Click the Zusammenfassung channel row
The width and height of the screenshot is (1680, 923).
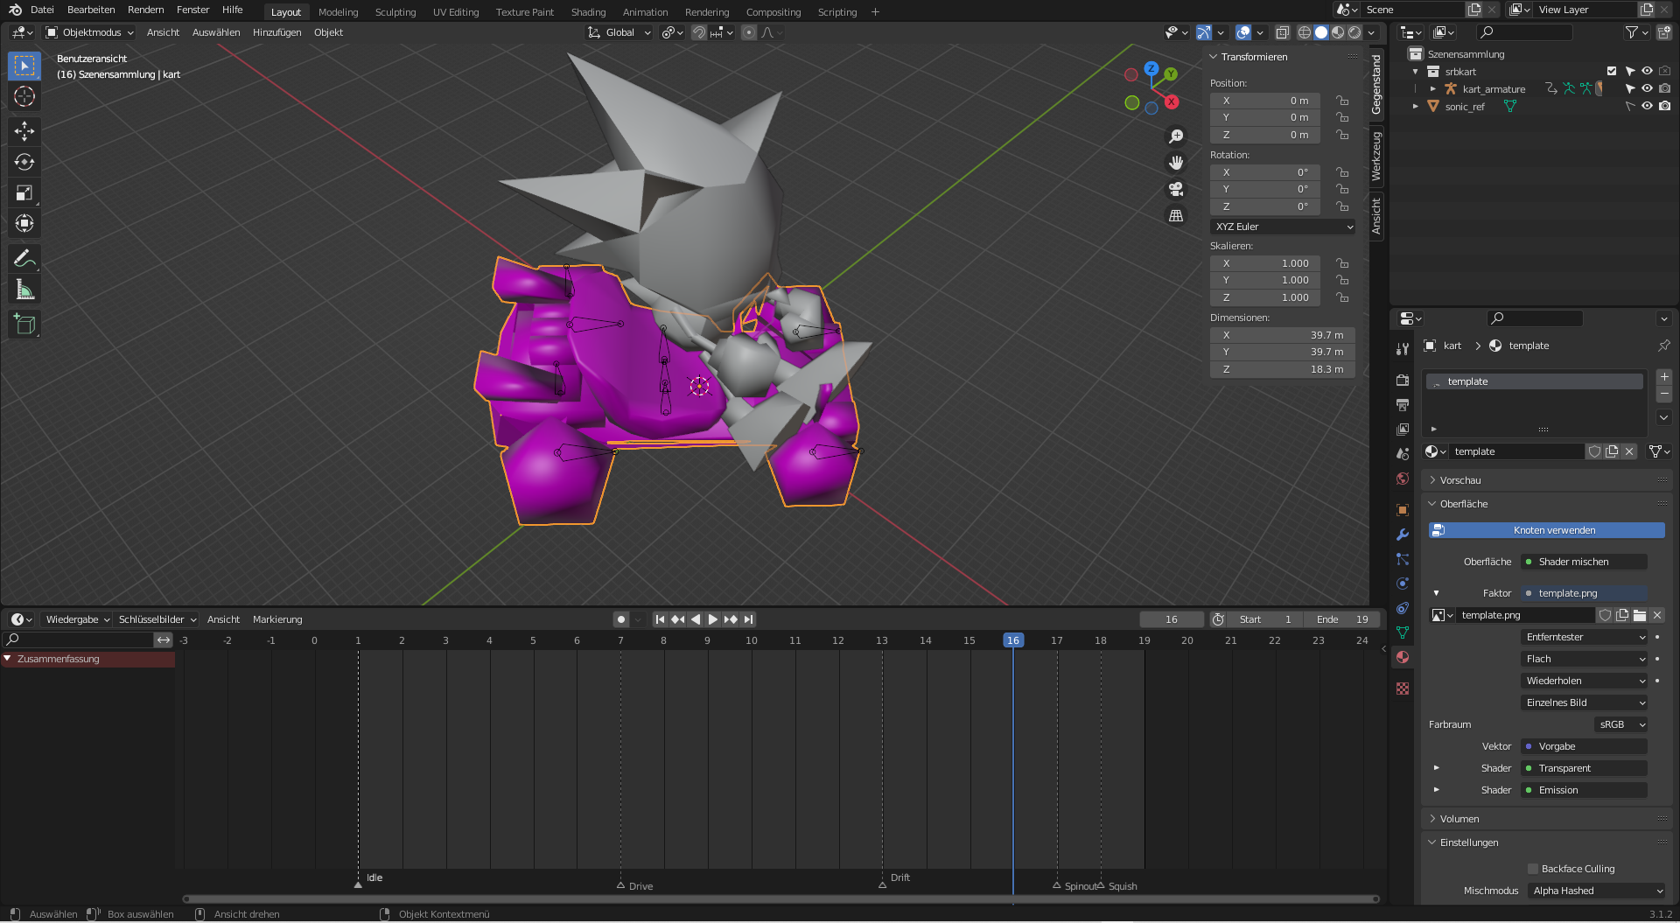pos(87,659)
